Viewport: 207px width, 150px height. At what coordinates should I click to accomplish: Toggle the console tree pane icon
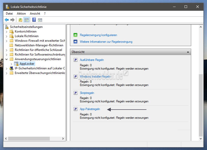click(x=26, y=20)
